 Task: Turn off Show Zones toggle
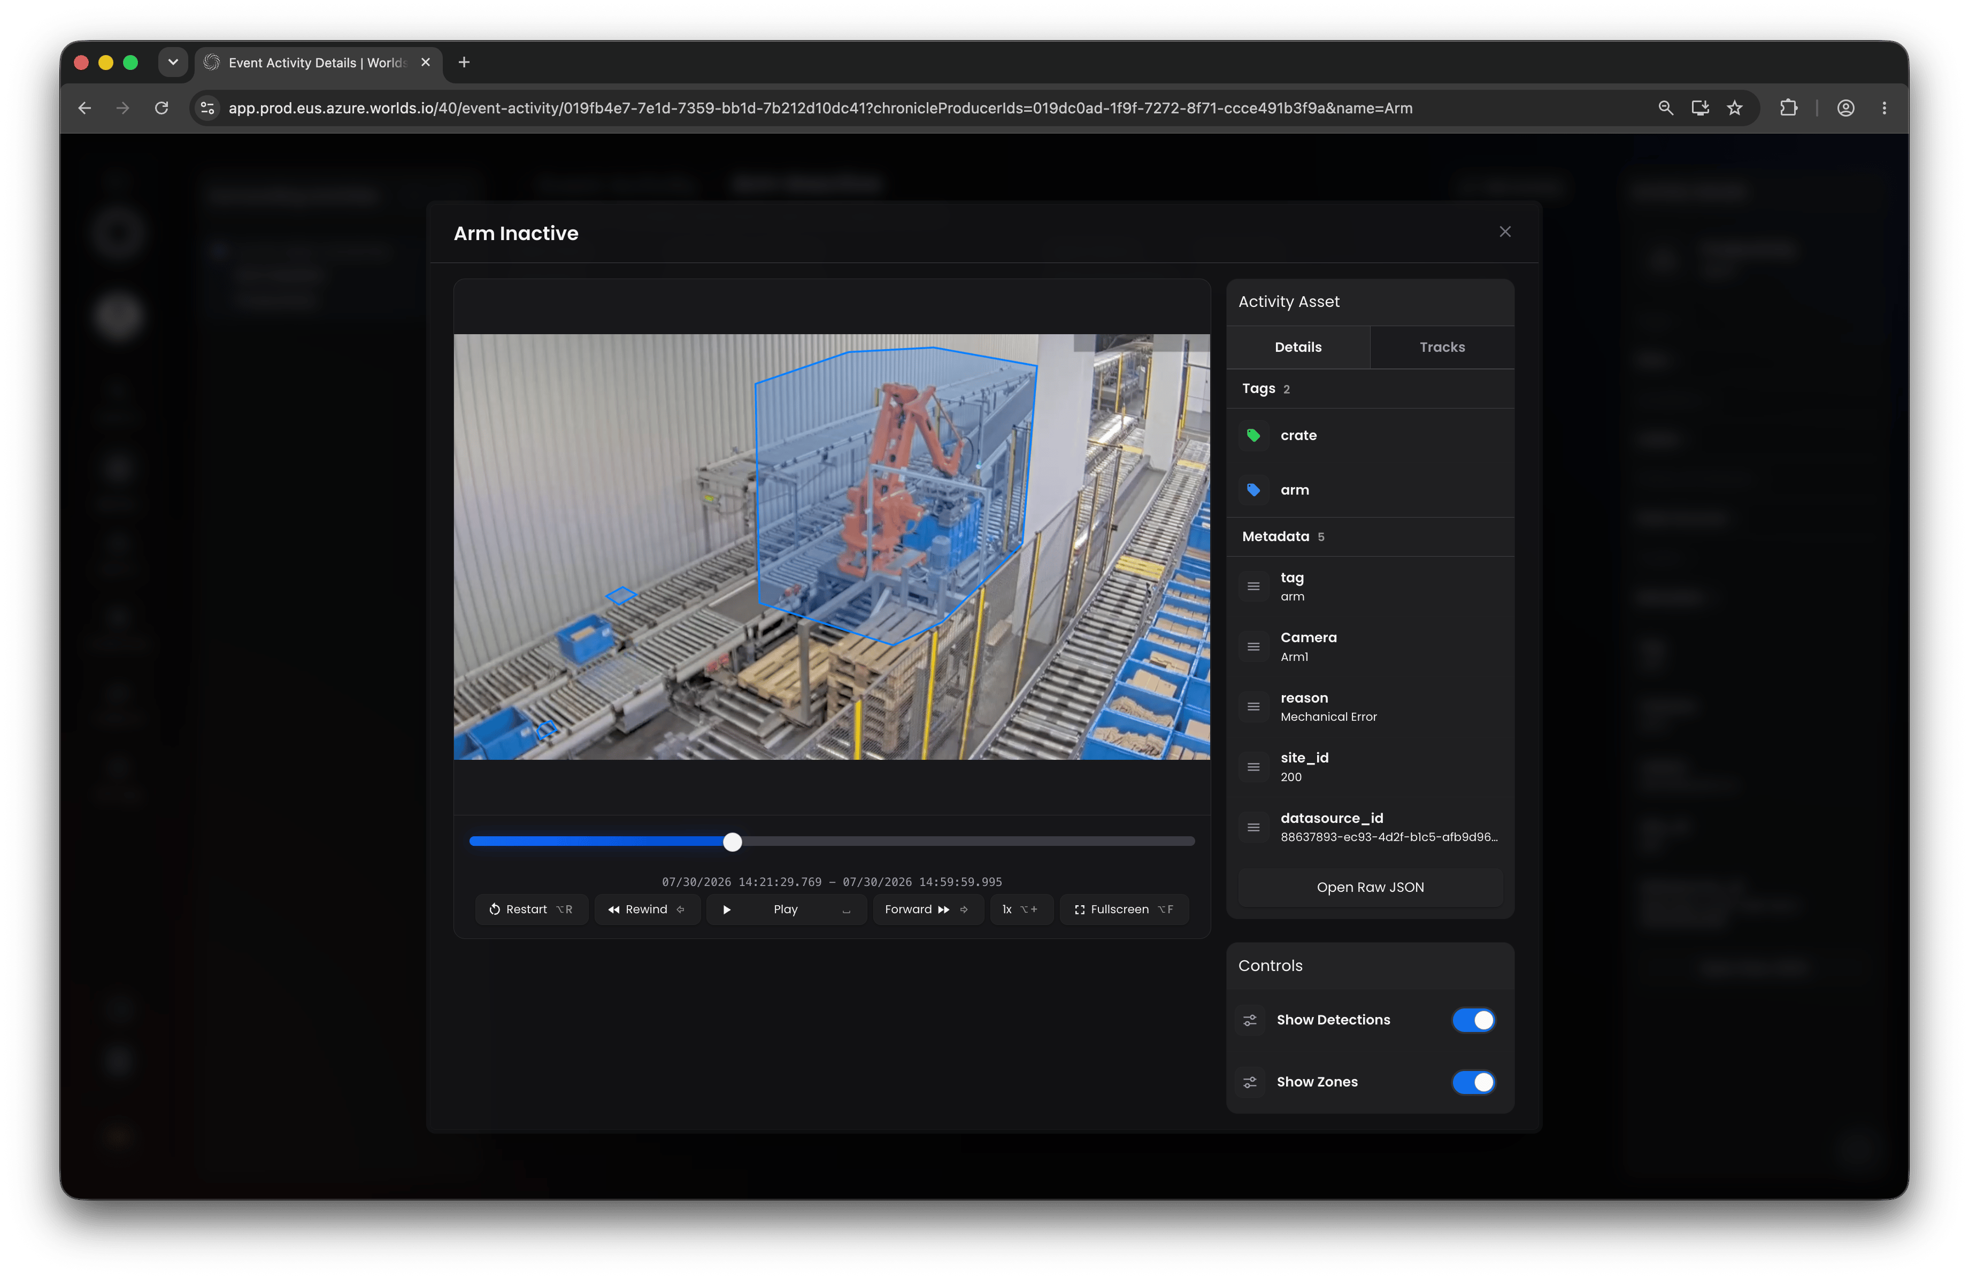(x=1473, y=1082)
